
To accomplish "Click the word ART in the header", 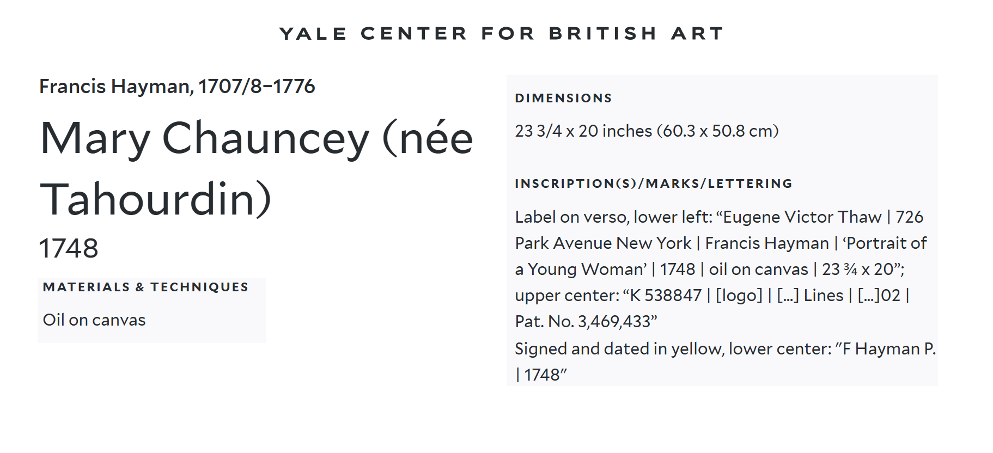I will (x=697, y=34).
